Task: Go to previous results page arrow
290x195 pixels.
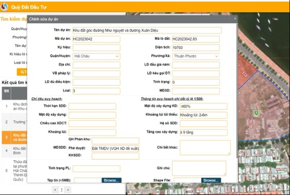Action: point(55,190)
